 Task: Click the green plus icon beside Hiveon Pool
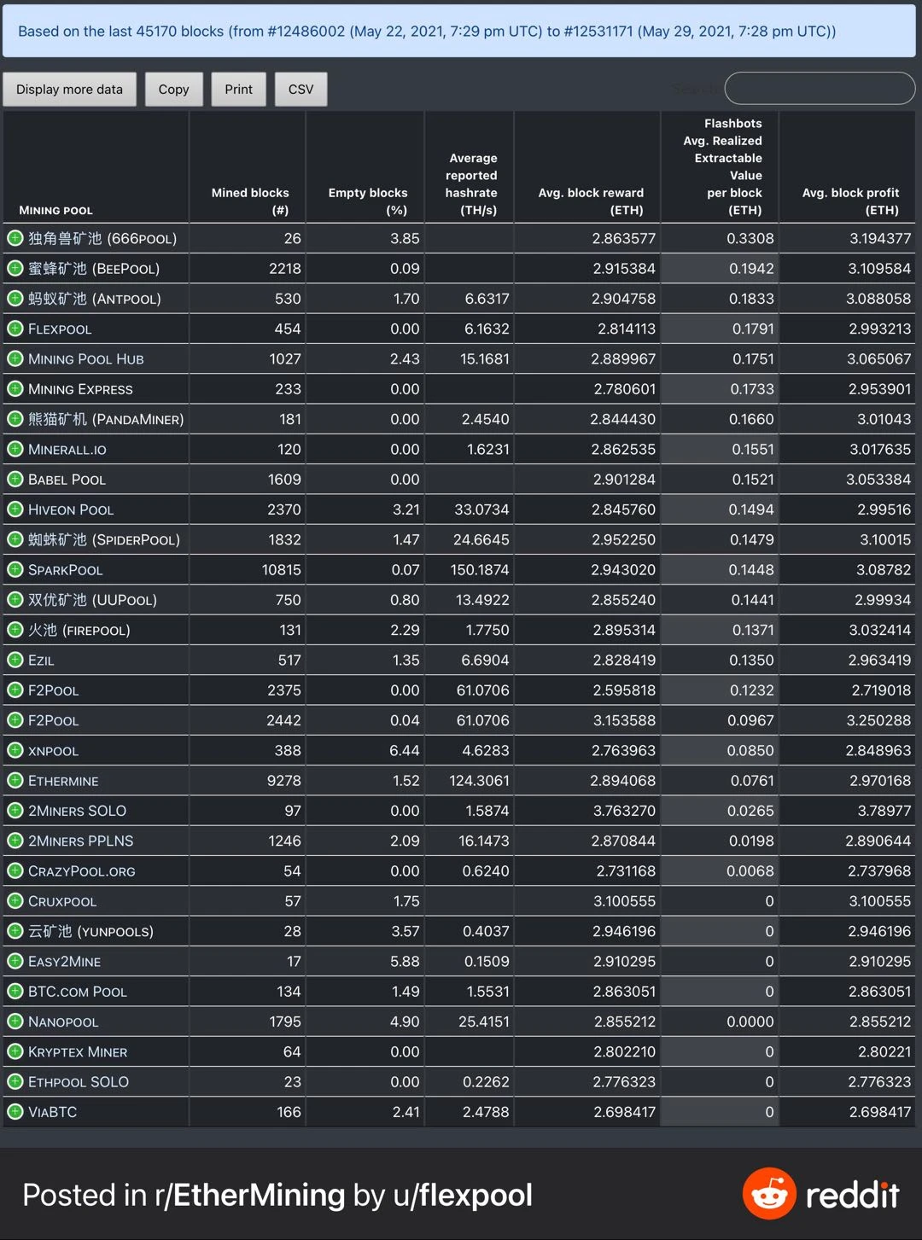[x=15, y=509]
